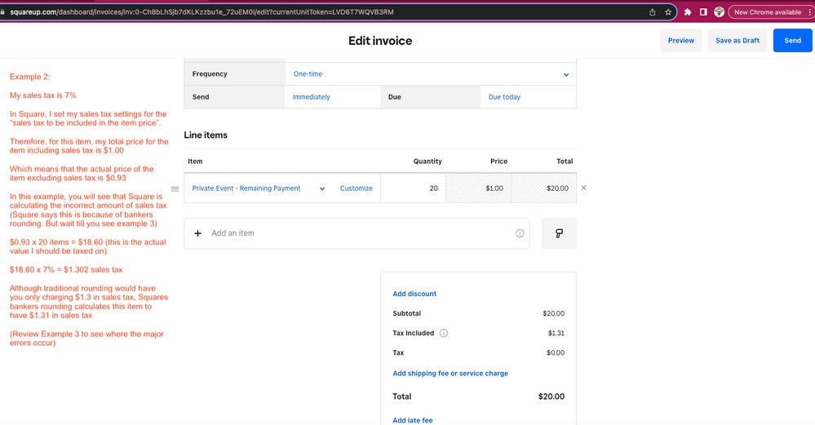Viewport: 815px width, 425px height.
Task: Click Add shipping fee or service charge
Action: pyautogui.click(x=450, y=374)
